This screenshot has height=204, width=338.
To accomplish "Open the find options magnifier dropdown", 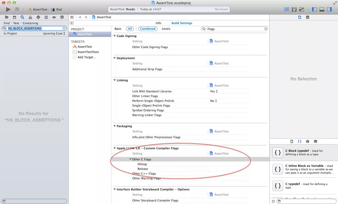I will tap(5, 28).
